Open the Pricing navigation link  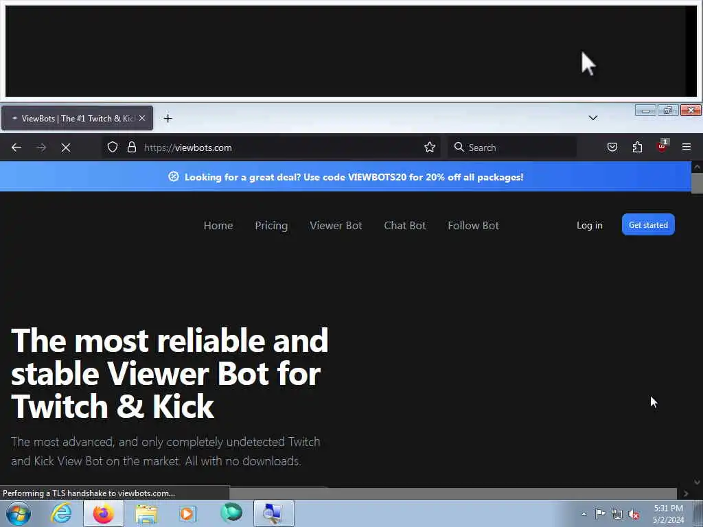(271, 225)
